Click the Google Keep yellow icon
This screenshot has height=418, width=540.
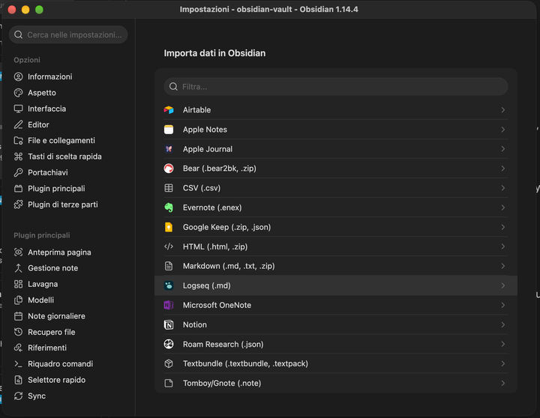169,227
